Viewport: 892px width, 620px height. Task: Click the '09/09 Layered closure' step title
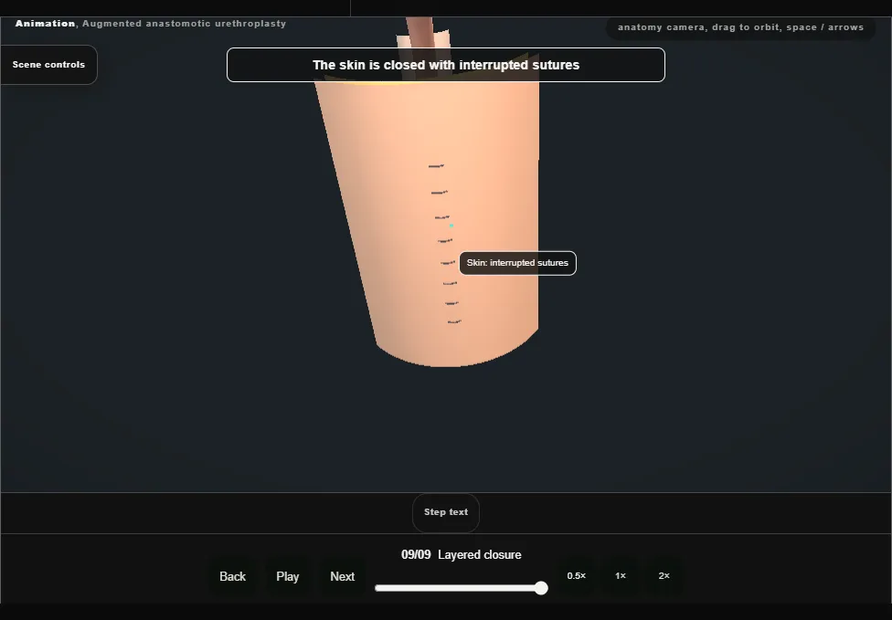tap(462, 554)
